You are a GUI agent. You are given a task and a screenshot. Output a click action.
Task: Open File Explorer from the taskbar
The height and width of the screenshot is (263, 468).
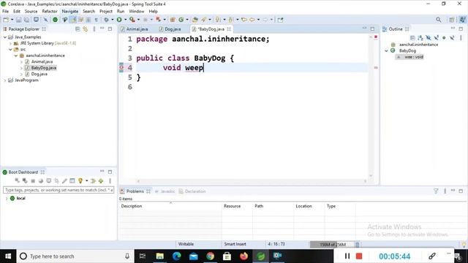(x=159, y=256)
